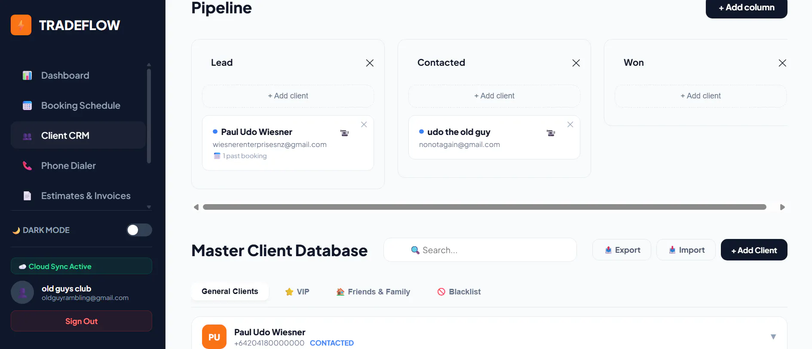Add client to the Lead column
812x349 pixels.
pyautogui.click(x=288, y=96)
